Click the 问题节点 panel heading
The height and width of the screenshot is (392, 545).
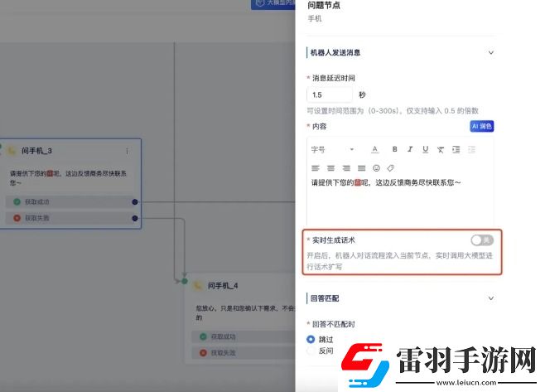324,5
